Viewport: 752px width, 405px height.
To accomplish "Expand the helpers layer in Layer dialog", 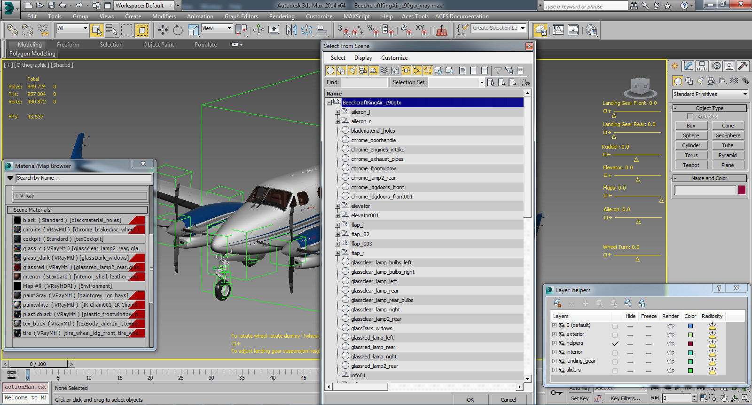I will pos(554,343).
